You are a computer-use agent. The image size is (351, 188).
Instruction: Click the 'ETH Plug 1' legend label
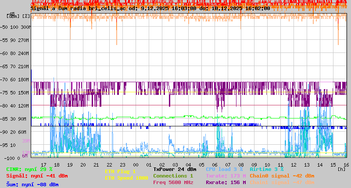(x=120, y=171)
